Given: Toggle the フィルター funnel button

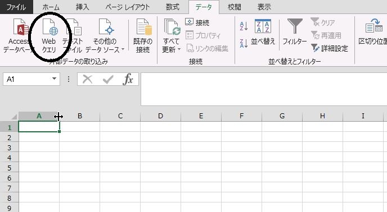Looking at the screenshot, I should (x=295, y=33).
